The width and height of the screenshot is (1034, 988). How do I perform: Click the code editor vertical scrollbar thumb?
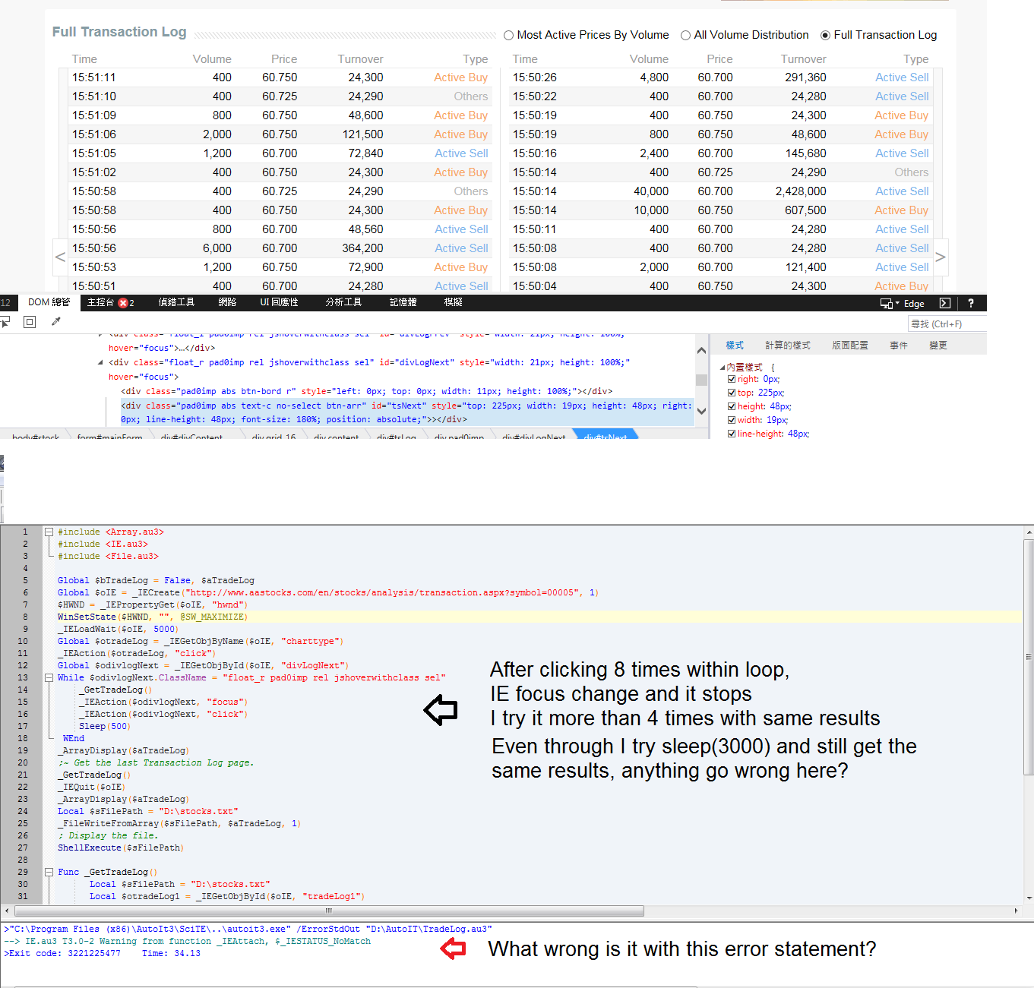(1029, 657)
